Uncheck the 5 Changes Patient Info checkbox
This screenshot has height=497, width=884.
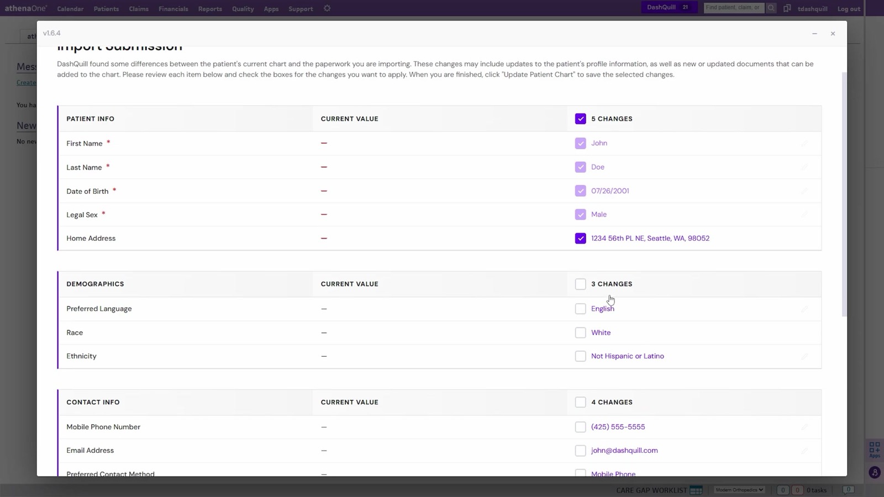580,119
